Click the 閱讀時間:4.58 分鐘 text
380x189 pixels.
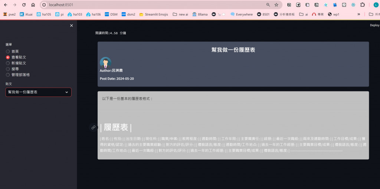coord(111,33)
